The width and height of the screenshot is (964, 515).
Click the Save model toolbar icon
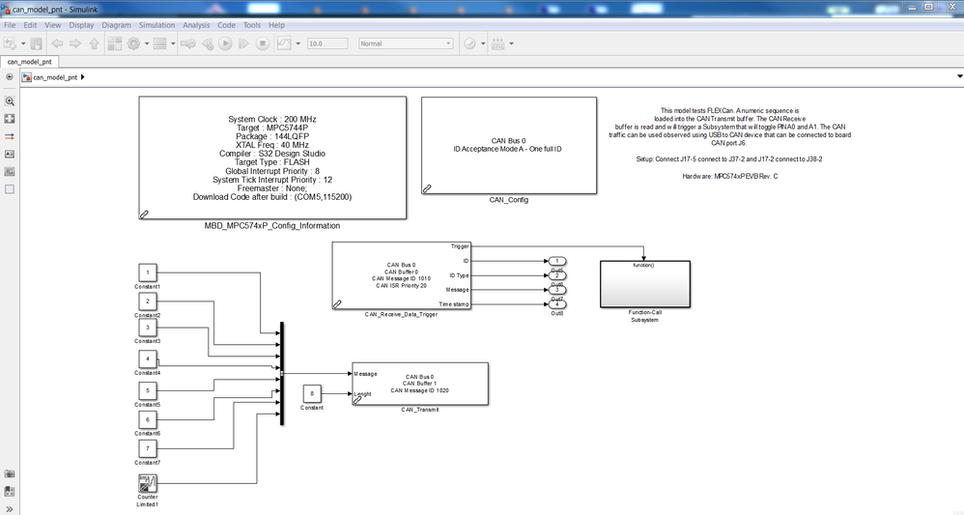pyautogui.click(x=37, y=43)
